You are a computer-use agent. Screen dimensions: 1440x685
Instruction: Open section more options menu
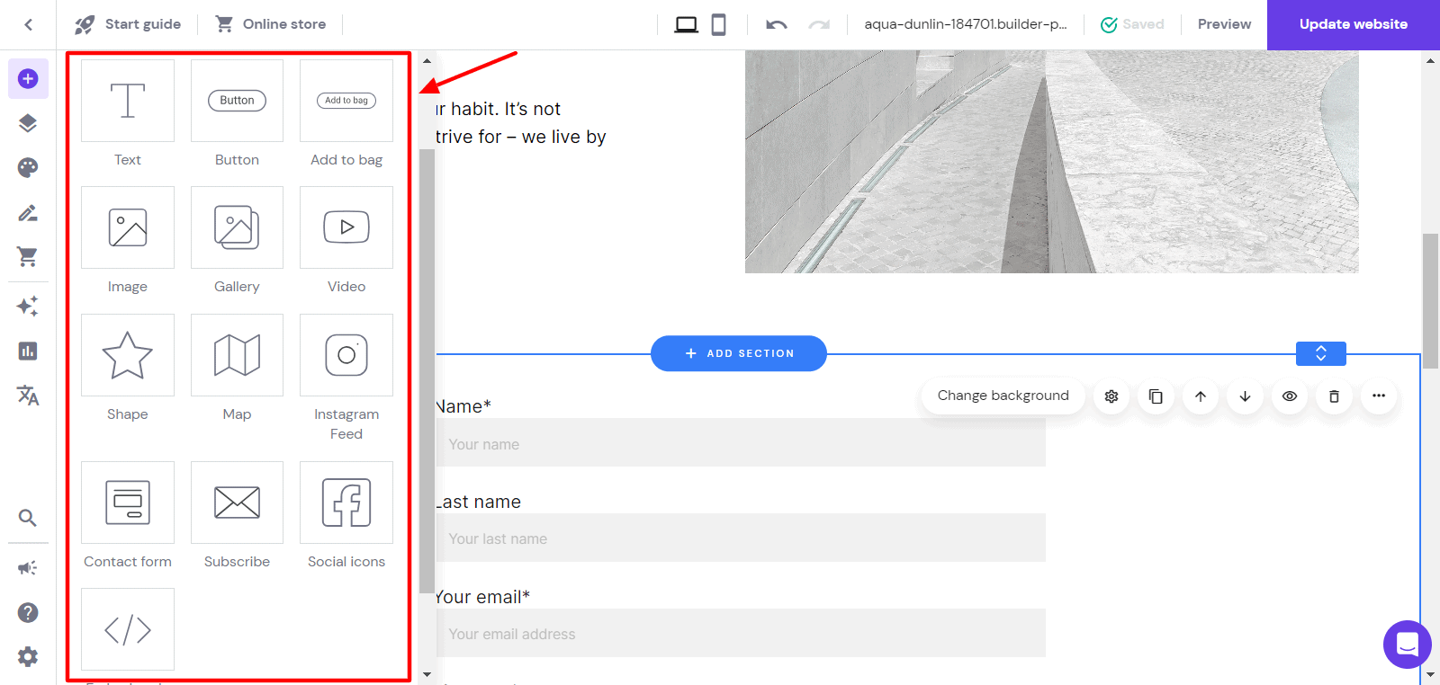pyautogui.click(x=1378, y=396)
